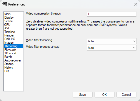Viewport: 140px width, 101px height.
Task: Expand the Video filter threading dropdown
Action: click(112, 41)
